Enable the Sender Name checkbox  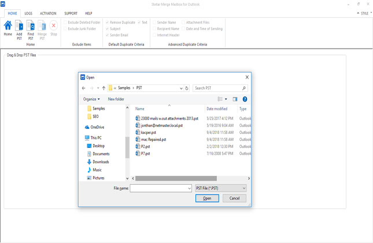pyautogui.click(x=154, y=23)
